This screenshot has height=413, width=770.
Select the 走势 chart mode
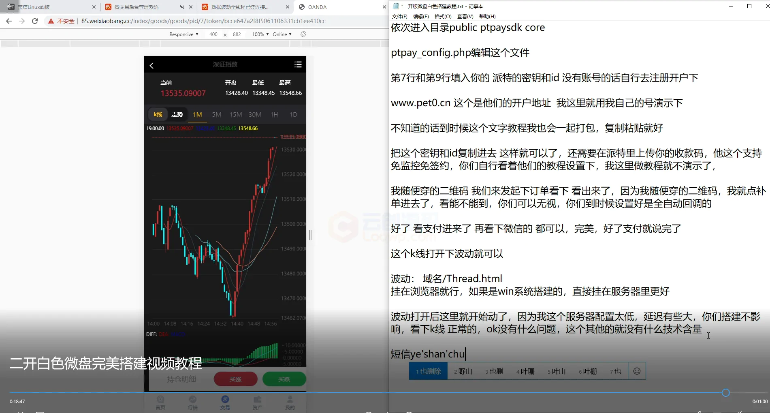(177, 114)
